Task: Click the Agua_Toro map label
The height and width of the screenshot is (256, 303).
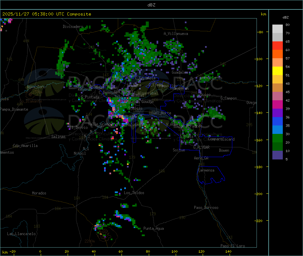Action: tap(36, 87)
